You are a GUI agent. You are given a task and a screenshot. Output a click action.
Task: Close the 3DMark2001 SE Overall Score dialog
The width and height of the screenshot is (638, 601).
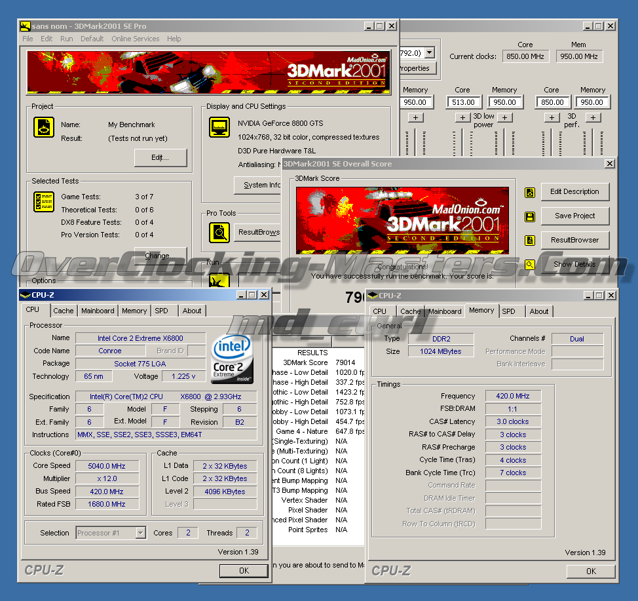(x=609, y=164)
